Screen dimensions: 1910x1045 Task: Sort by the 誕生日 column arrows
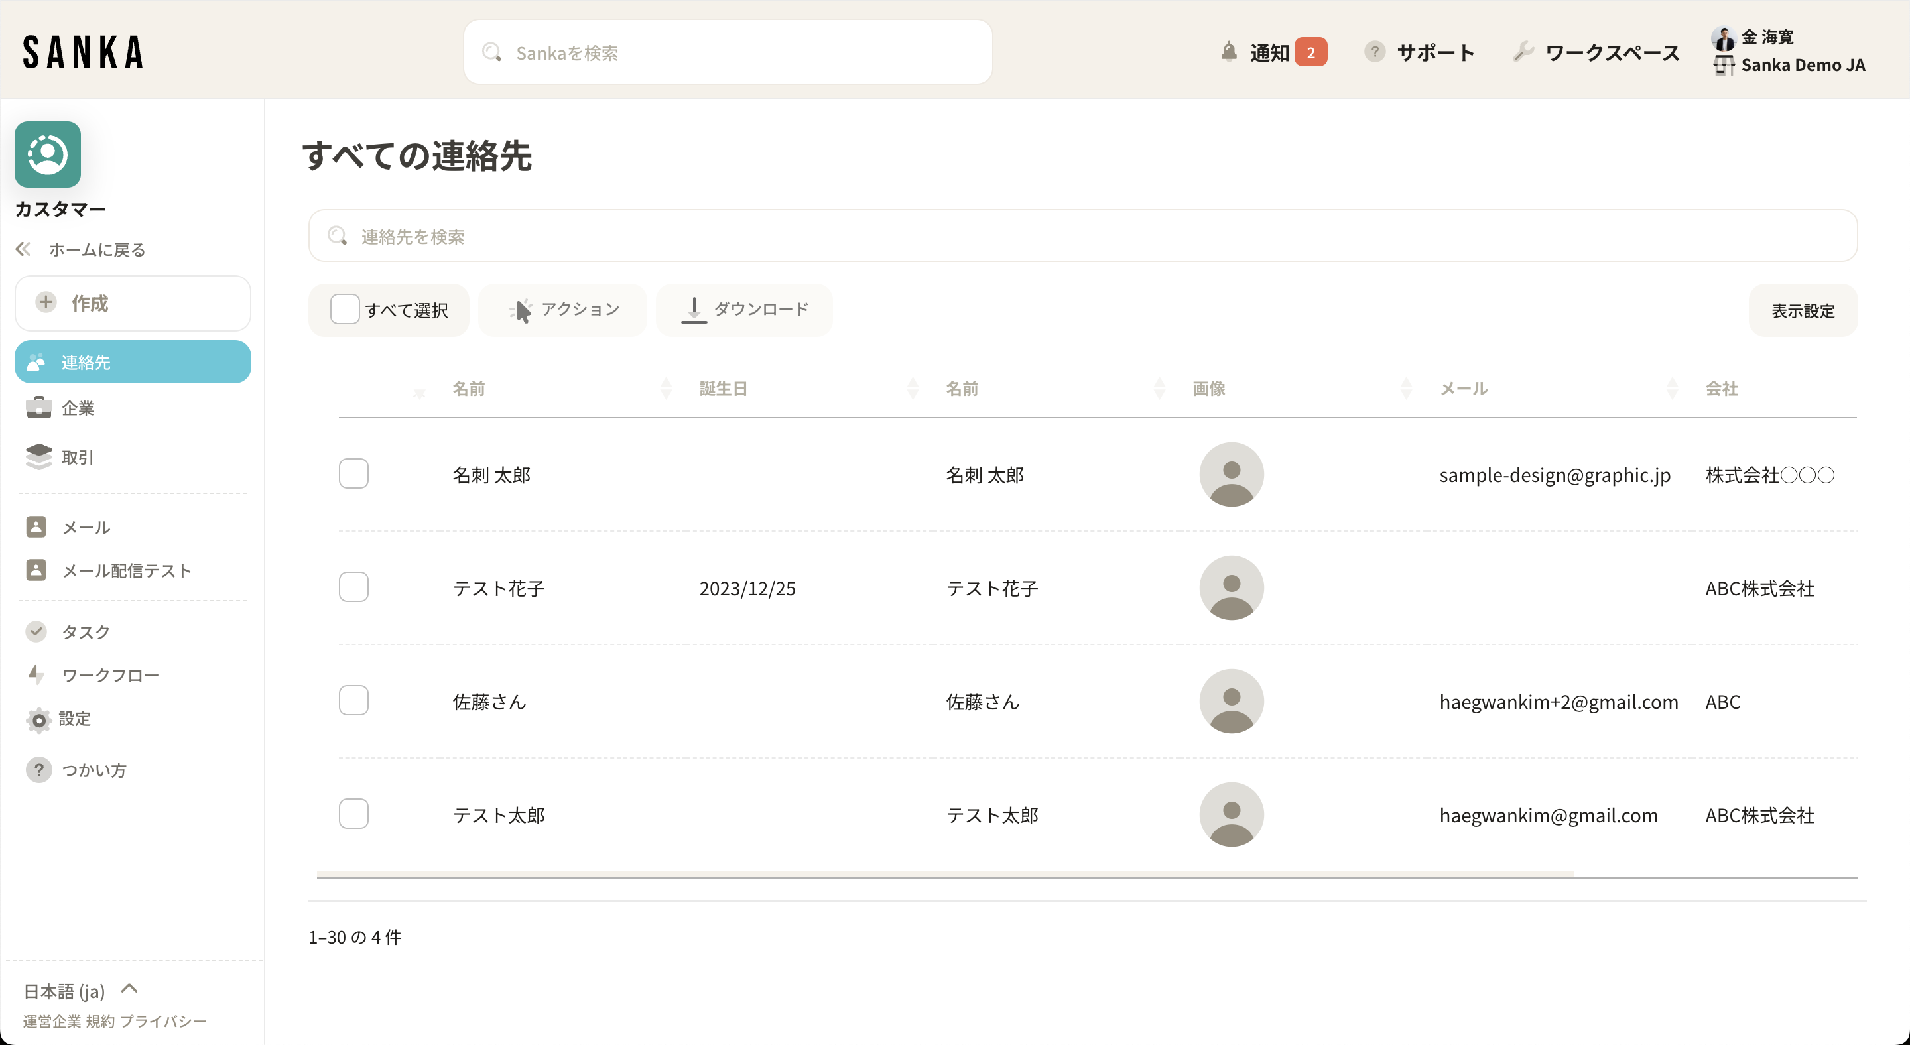(x=913, y=388)
